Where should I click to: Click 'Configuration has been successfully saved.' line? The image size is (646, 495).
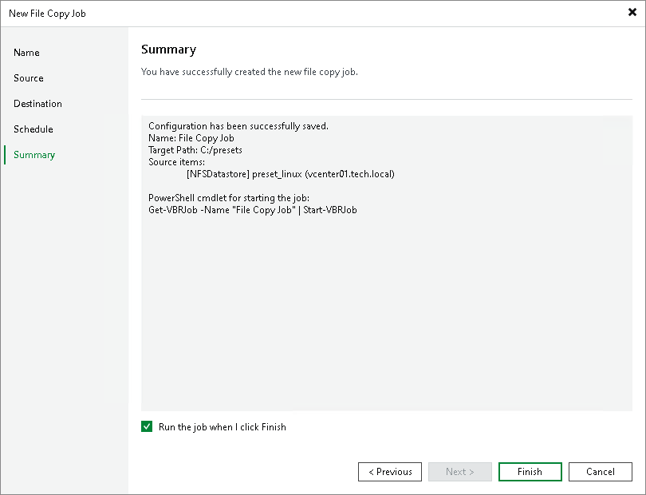coord(238,126)
